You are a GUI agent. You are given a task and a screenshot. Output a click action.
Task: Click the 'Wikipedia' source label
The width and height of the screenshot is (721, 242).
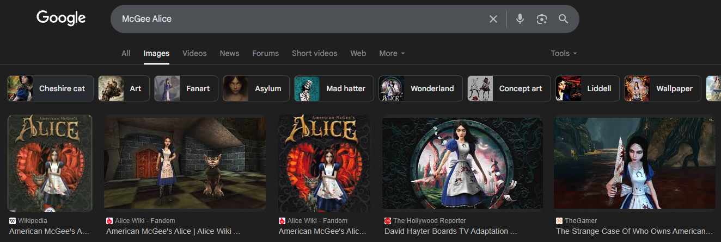[33, 221]
